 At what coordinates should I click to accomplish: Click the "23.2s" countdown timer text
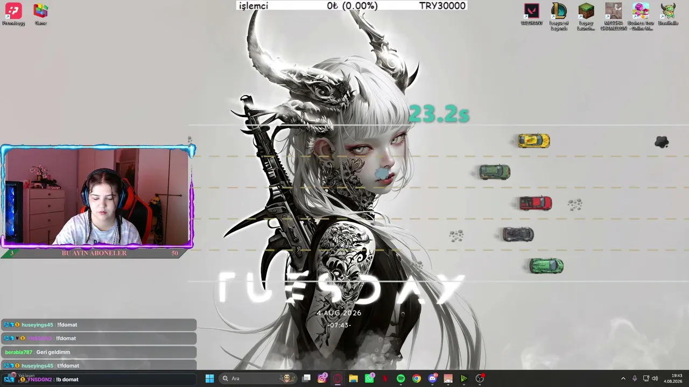pyautogui.click(x=439, y=114)
